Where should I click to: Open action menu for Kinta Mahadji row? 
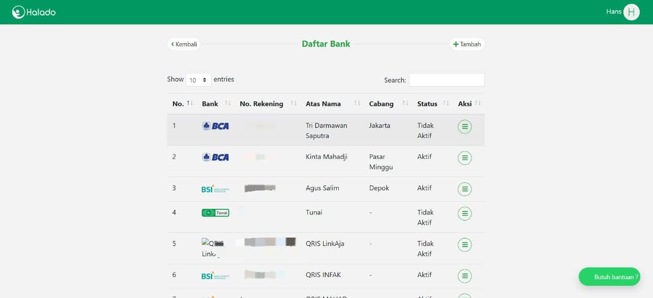464,158
